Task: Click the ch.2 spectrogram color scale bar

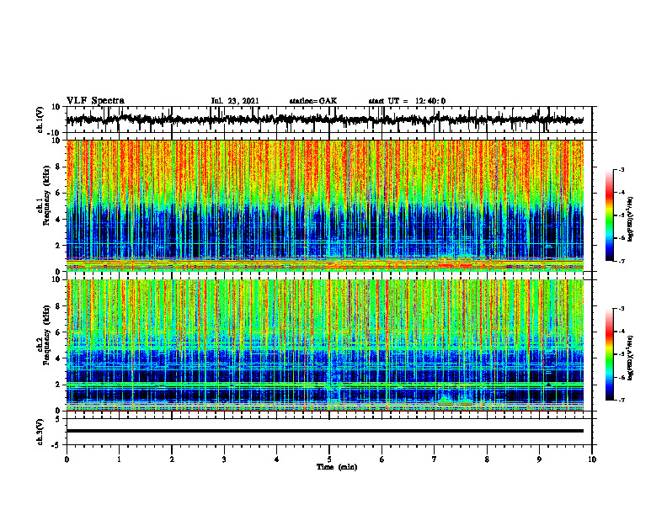Action: (609, 354)
